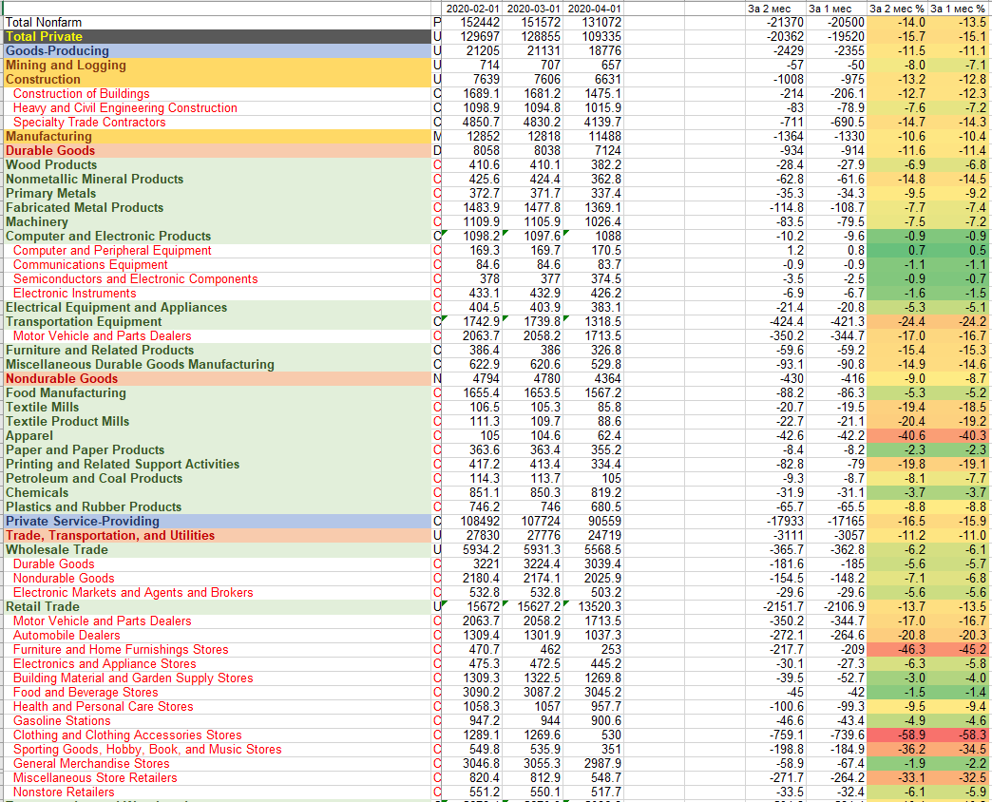
Task: Click the Gasoline Stations label
Action: point(62,720)
